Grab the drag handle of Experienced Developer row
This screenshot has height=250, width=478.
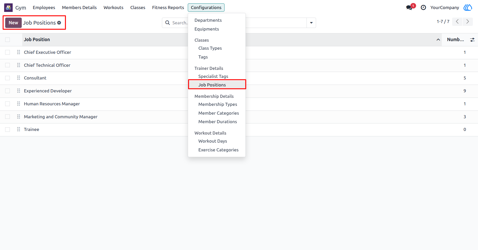click(x=19, y=91)
